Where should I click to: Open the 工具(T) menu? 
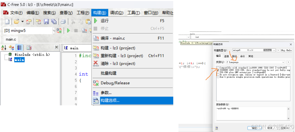point(133,13)
